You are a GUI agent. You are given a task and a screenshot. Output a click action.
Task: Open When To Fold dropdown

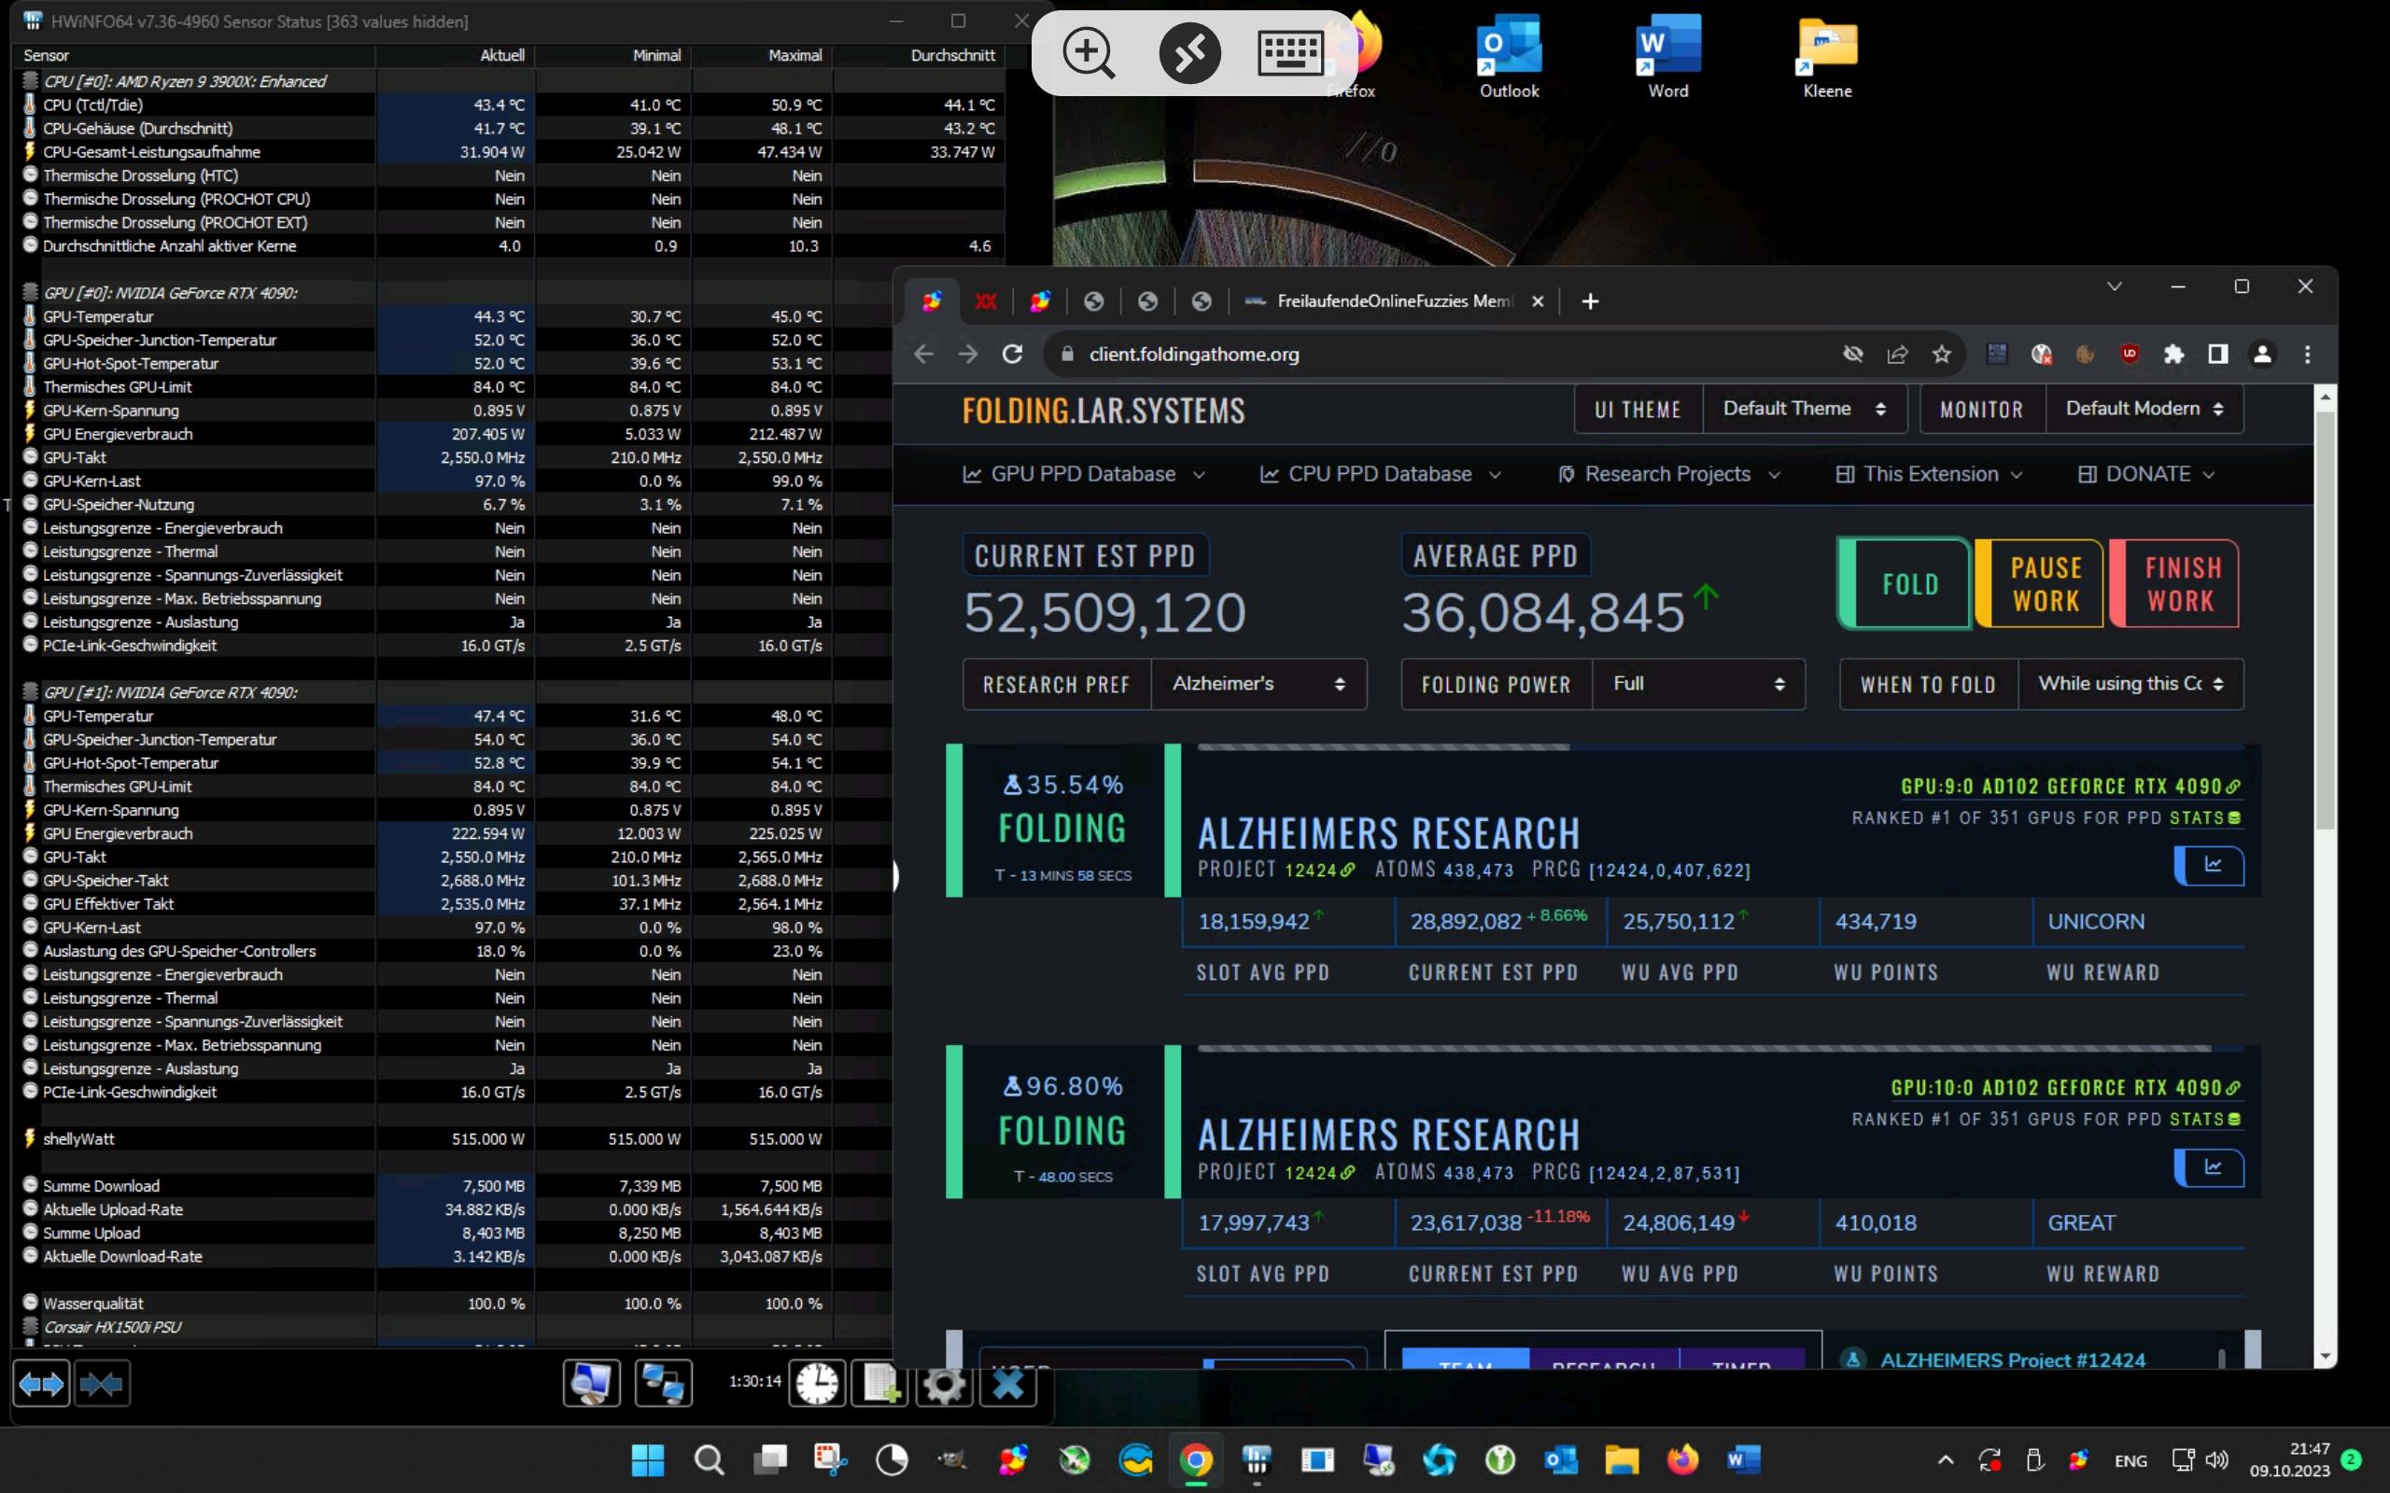coord(2130,683)
